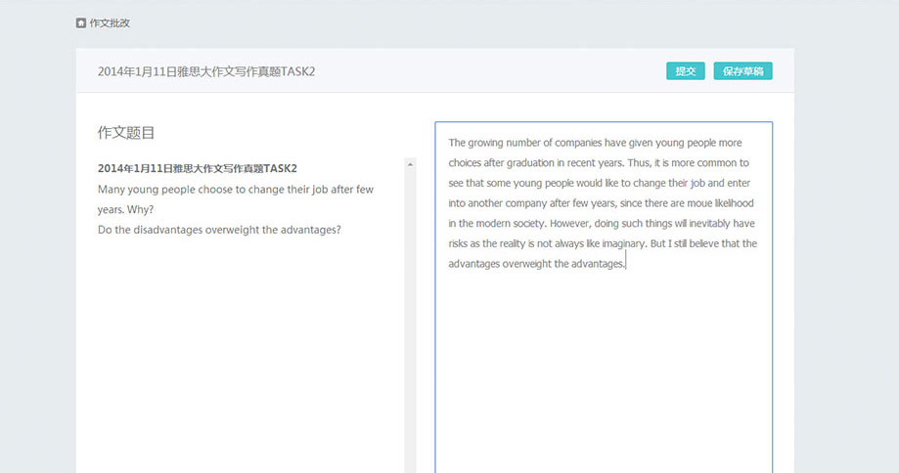Screen dimensions: 899x473
Task: Open the 作文批改 breadcrumb label
Action: click(x=109, y=22)
